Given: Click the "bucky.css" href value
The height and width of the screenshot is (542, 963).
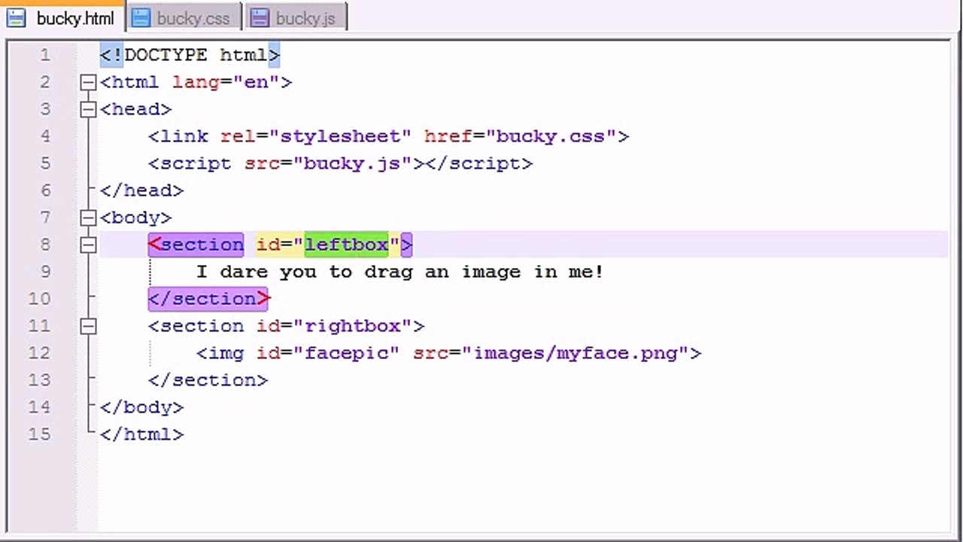Looking at the screenshot, I should coord(551,136).
